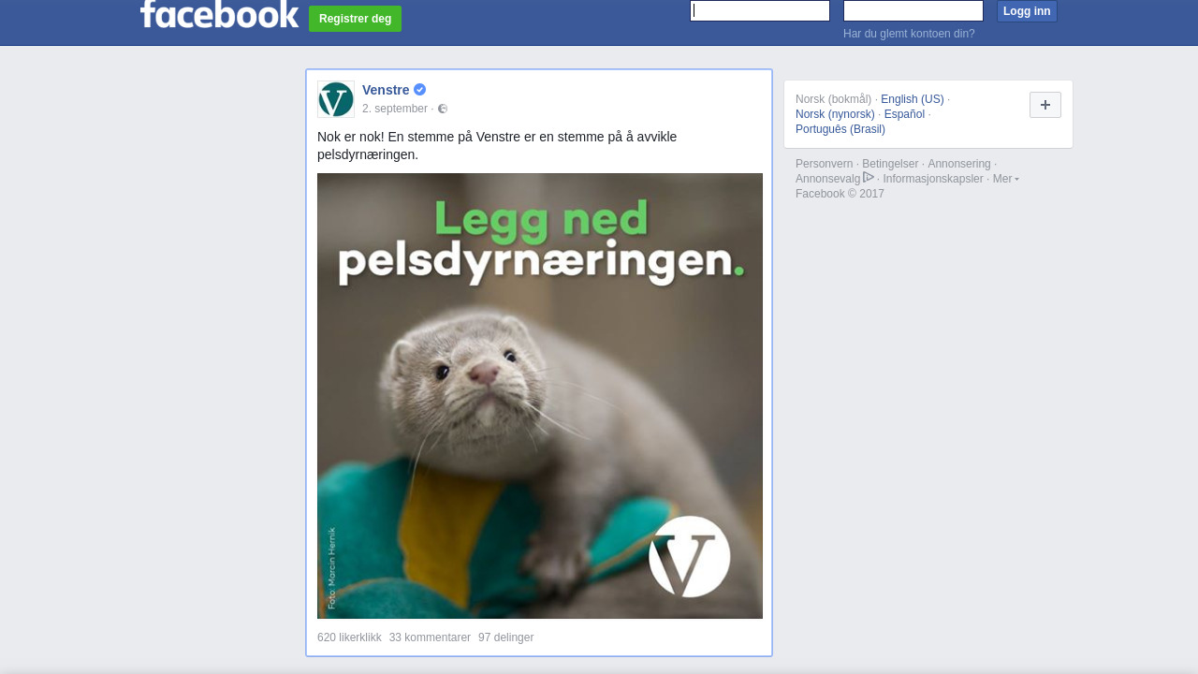This screenshot has width=1198, height=674.
Task: Expand the Mer footer dropdown
Action: point(1005,179)
